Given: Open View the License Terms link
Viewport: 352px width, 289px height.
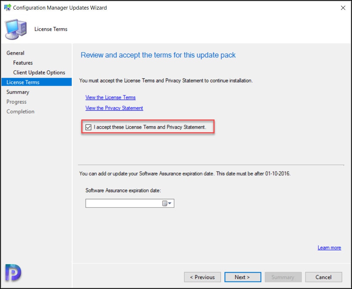Looking at the screenshot, I should click(110, 98).
